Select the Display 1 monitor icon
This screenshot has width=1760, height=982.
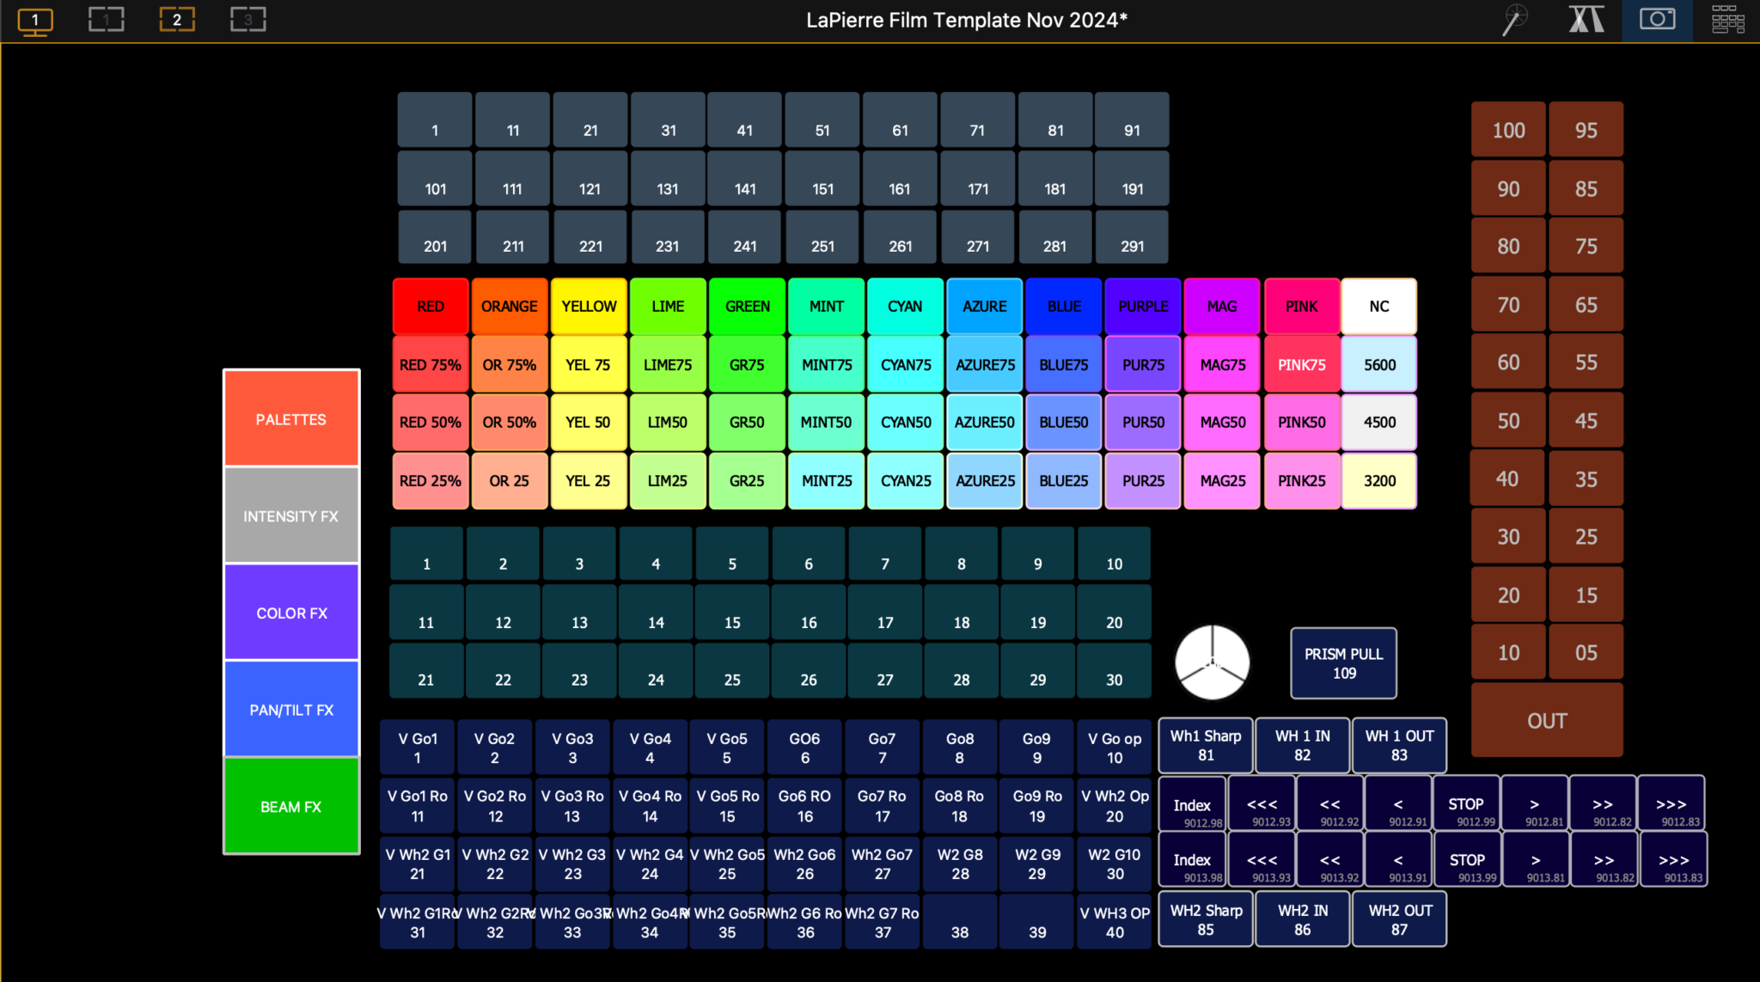point(34,19)
